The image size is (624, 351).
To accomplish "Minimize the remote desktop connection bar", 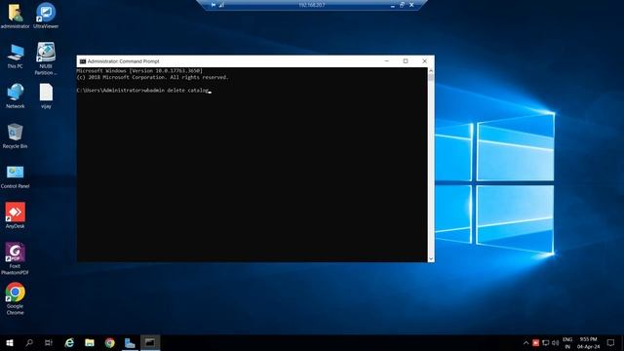I will 392,5.
